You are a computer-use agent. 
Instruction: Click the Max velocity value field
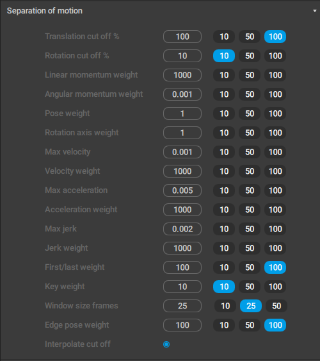[182, 152]
